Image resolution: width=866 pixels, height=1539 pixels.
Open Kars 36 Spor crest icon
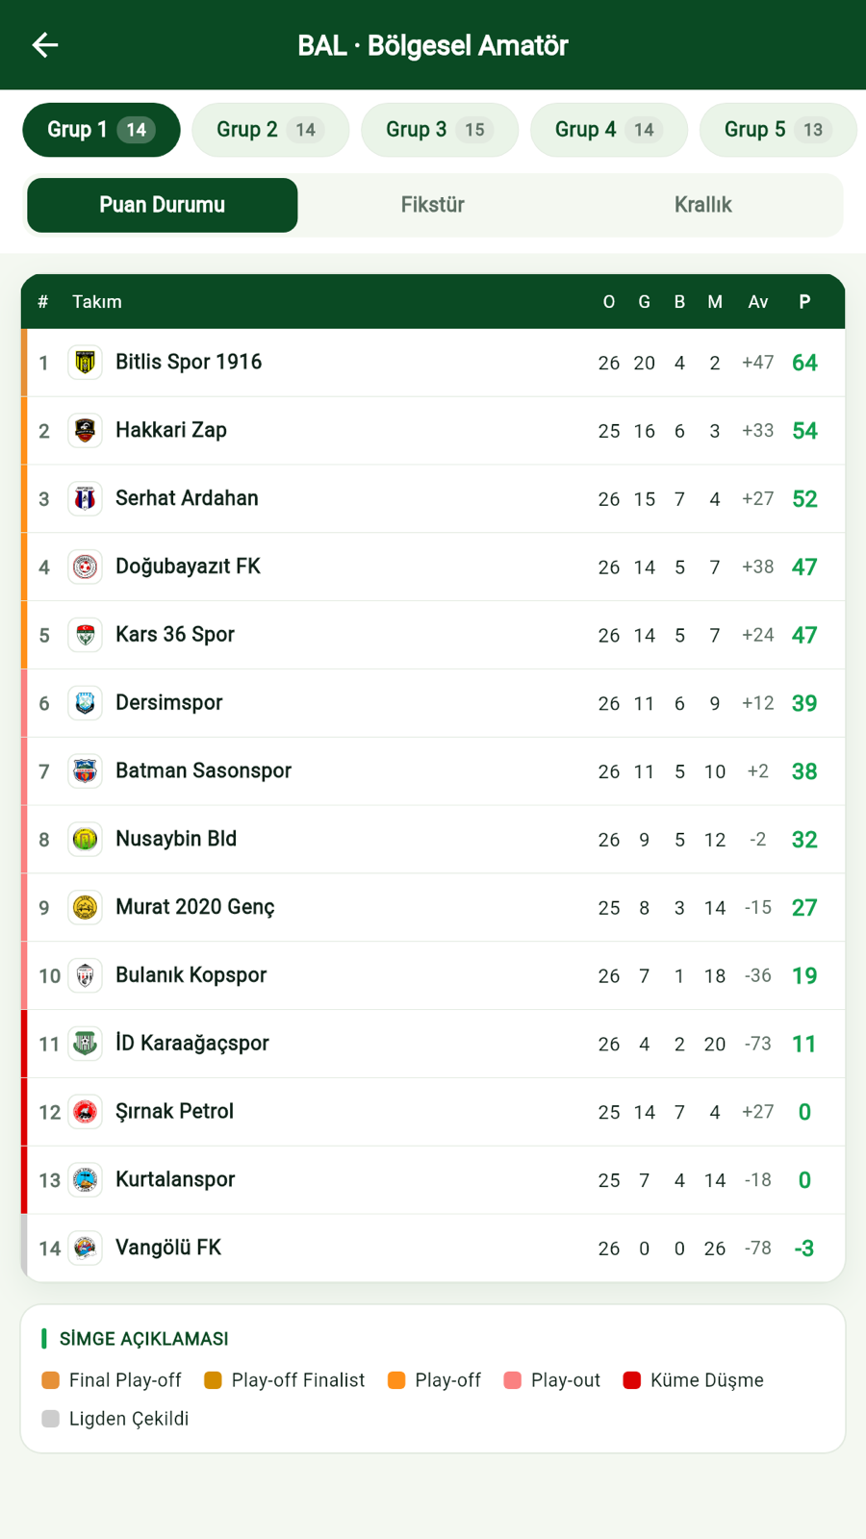pyautogui.click(x=85, y=635)
